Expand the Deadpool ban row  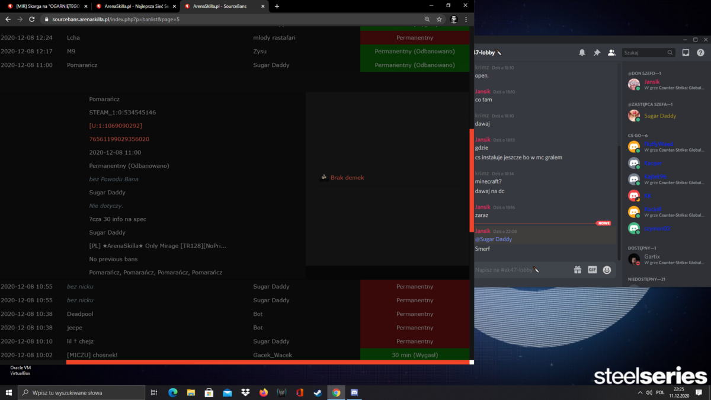coord(235,313)
